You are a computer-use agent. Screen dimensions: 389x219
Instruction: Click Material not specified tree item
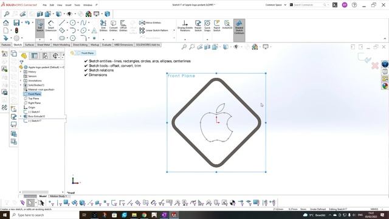click(x=39, y=89)
